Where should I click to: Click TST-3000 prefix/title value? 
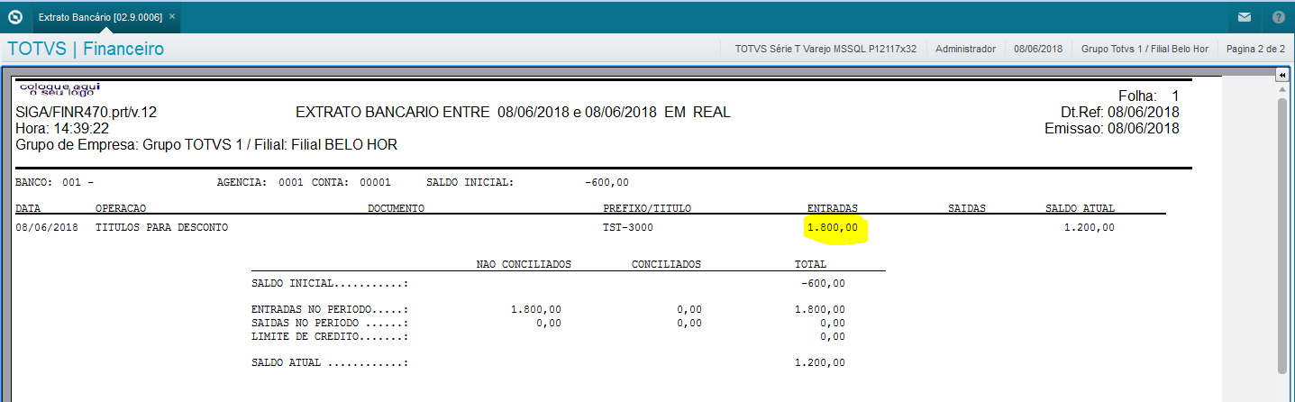coord(628,227)
